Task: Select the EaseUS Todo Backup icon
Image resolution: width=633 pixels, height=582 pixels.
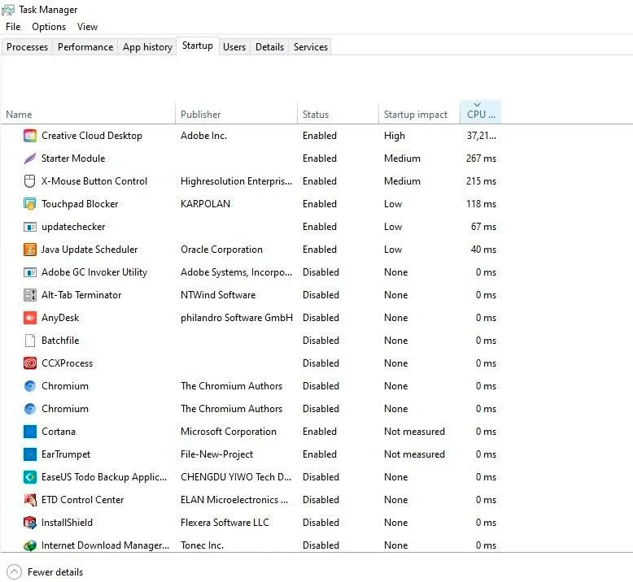Action: coord(30,477)
